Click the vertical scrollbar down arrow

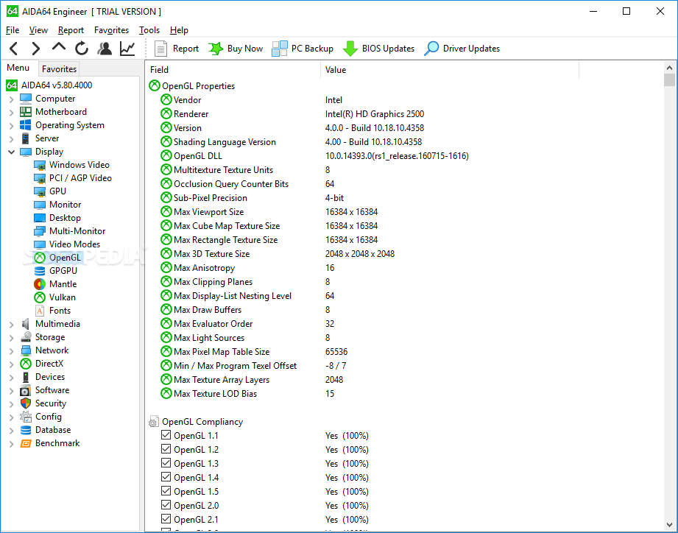click(x=669, y=525)
